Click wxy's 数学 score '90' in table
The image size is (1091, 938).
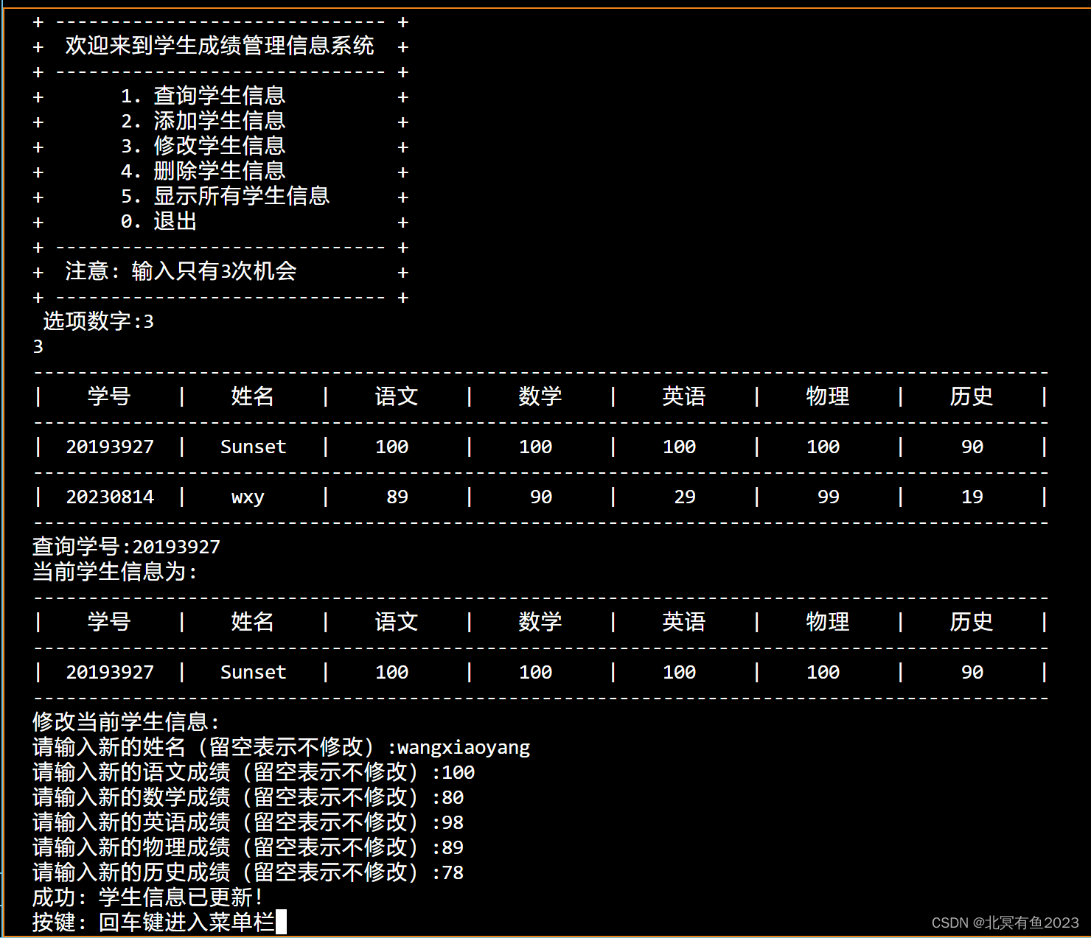pos(541,497)
